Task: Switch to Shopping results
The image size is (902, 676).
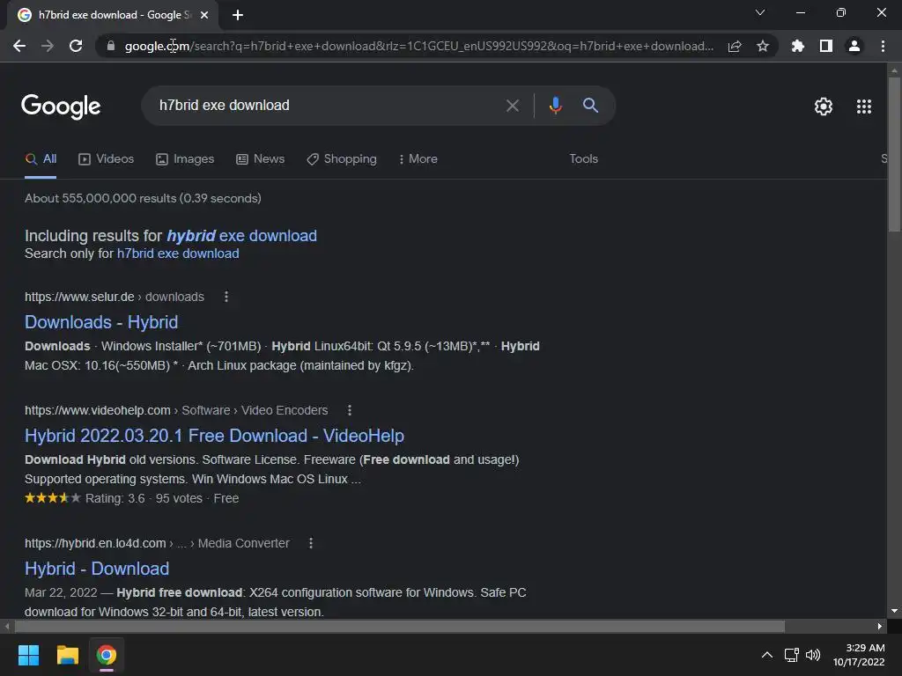Action: tap(342, 159)
